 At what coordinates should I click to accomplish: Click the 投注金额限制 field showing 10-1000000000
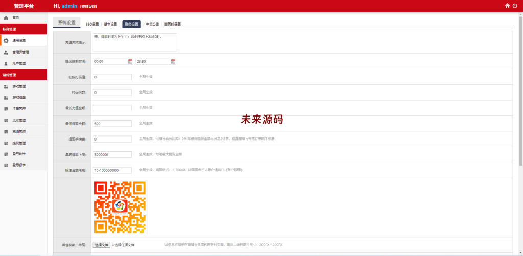112,170
